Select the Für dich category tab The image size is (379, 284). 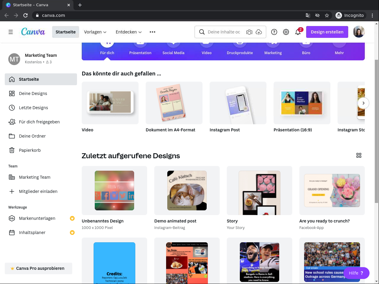[x=107, y=49]
